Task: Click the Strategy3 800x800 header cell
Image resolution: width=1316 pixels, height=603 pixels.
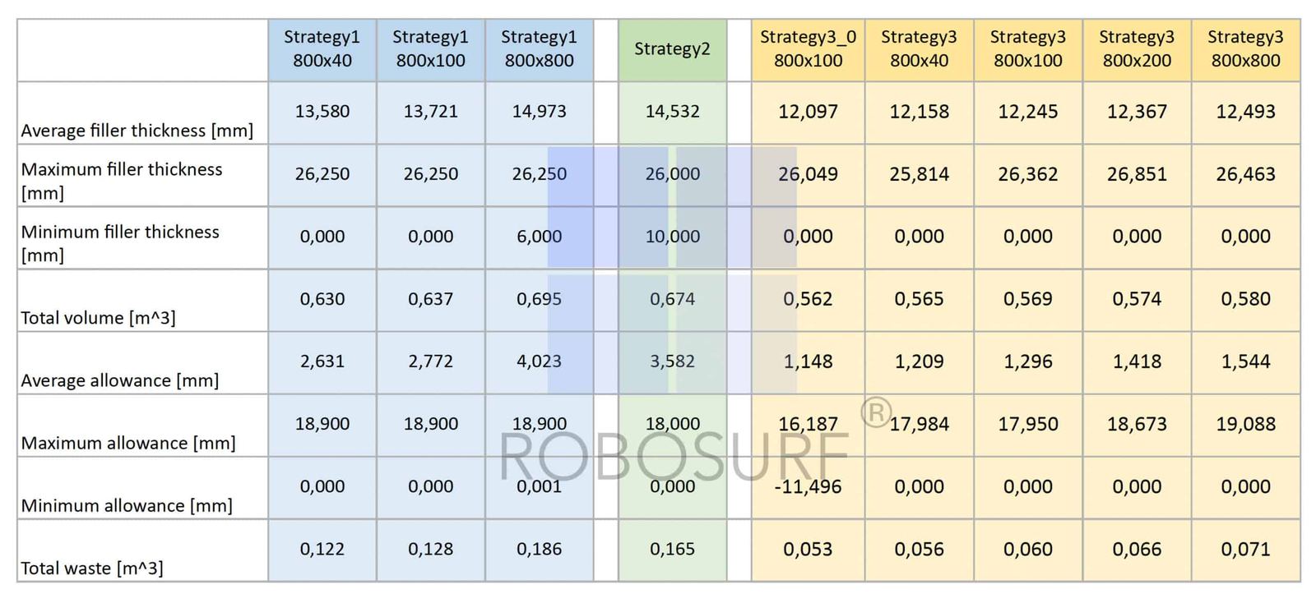Action: [1245, 49]
